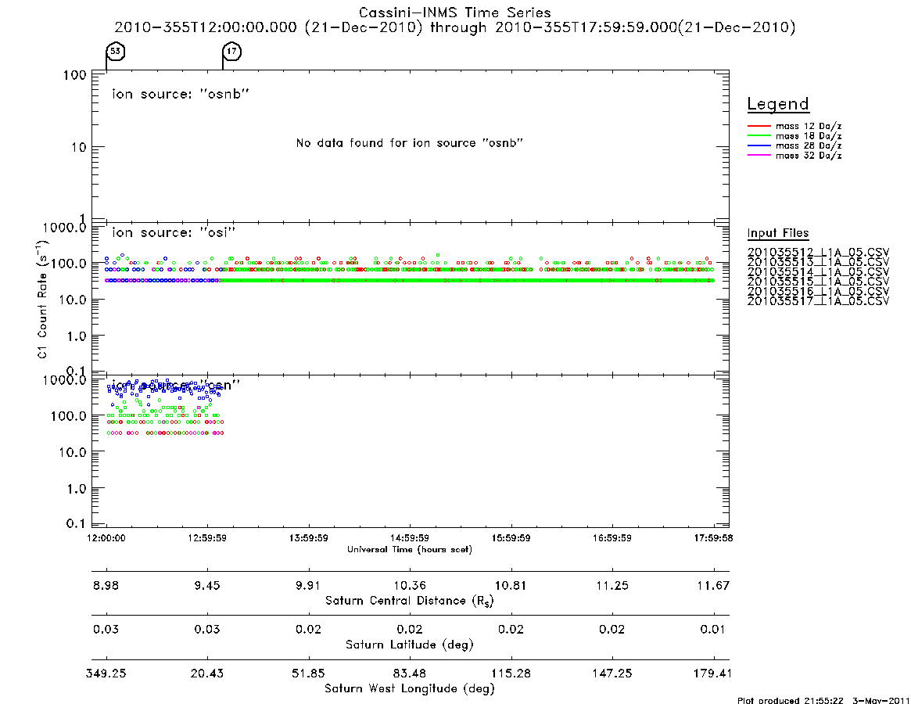This screenshot has width=911, height=704.
Task: Click the distance value 8.98
Action: pyautogui.click(x=106, y=585)
